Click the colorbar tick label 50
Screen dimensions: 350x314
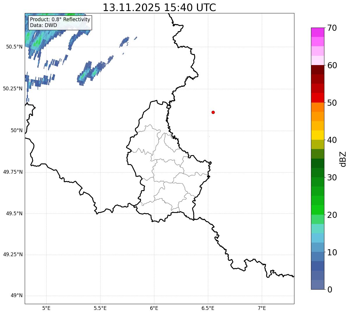point(332,103)
